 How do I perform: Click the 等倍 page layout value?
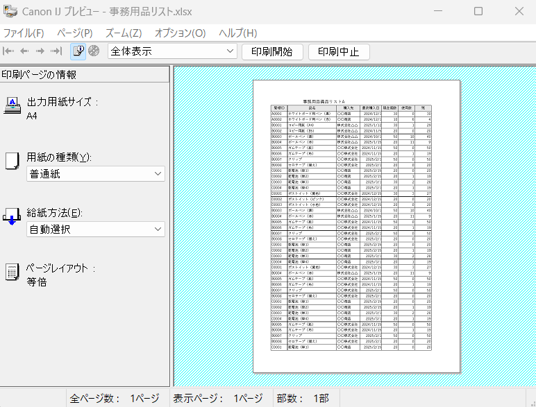tap(37, 282)
